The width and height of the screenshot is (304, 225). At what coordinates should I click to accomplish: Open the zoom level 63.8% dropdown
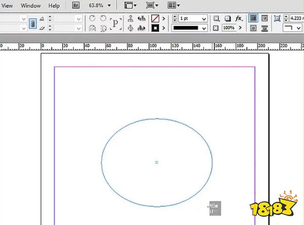coord(98,6)
